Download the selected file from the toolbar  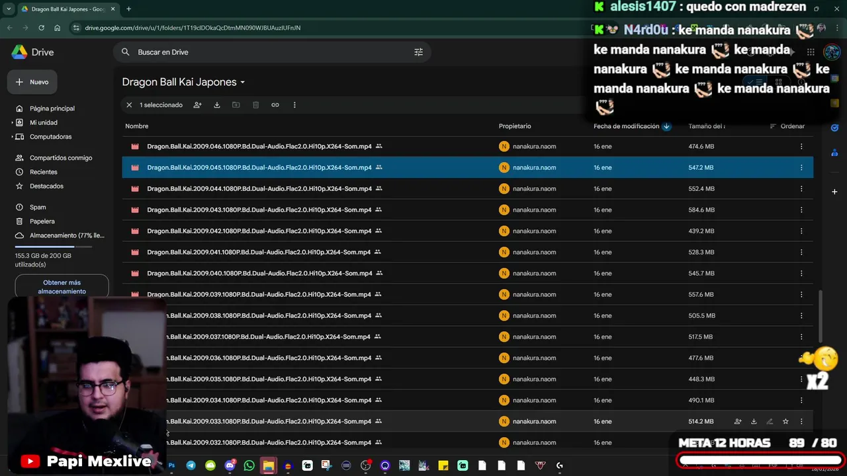pyautogui.click(x=216, y=105)
